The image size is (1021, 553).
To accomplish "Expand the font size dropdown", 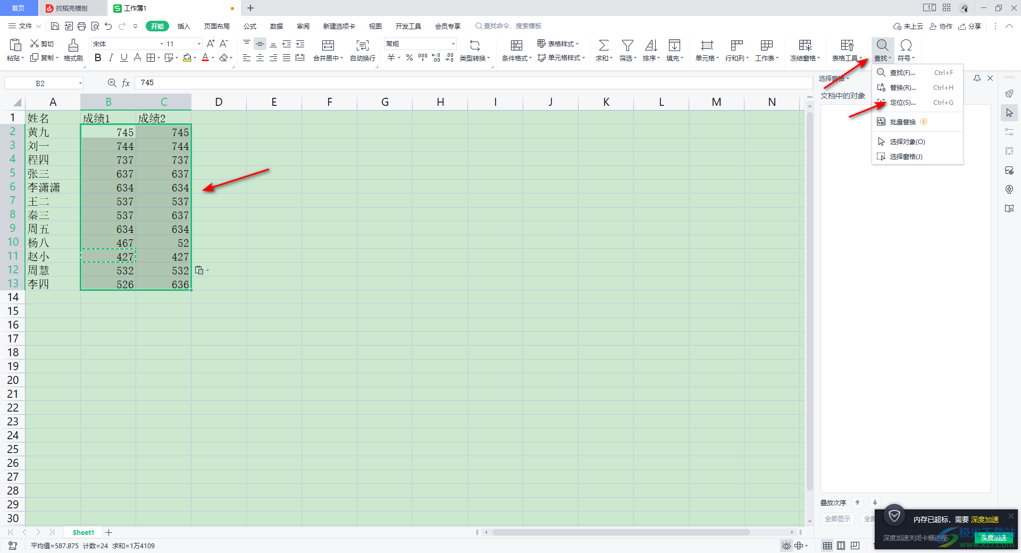I will 199,44.
